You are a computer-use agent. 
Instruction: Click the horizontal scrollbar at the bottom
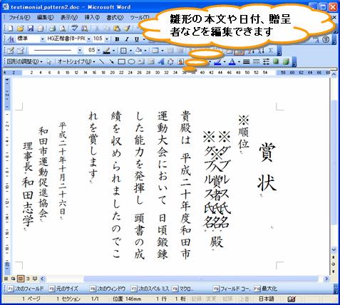[x=184, y=279]
